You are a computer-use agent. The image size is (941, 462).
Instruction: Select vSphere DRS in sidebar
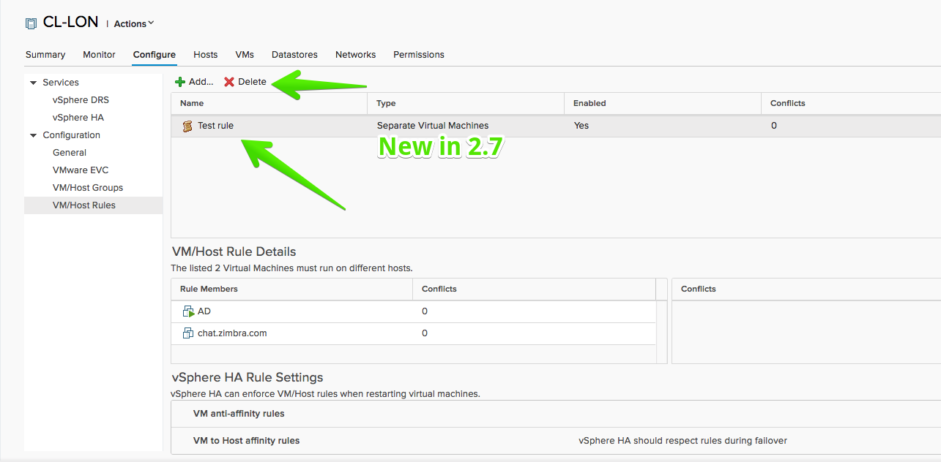[81, 100]
